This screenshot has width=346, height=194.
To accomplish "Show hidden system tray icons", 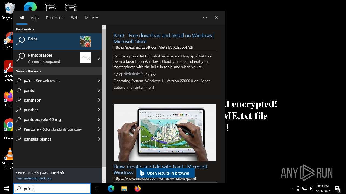I will pyautogui.click(x=291, y=189).
